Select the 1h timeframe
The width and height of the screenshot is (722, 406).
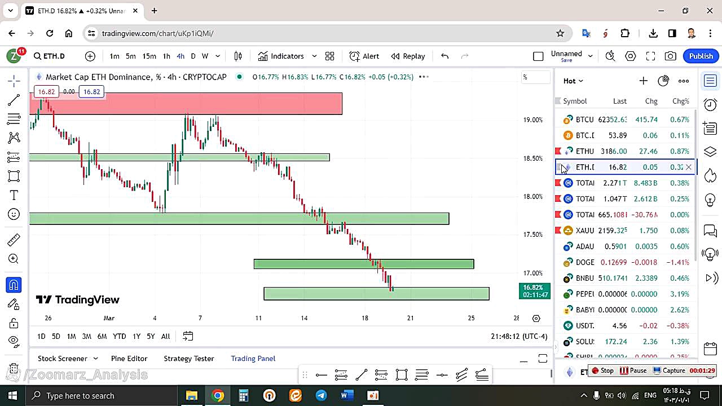(166, 56)
